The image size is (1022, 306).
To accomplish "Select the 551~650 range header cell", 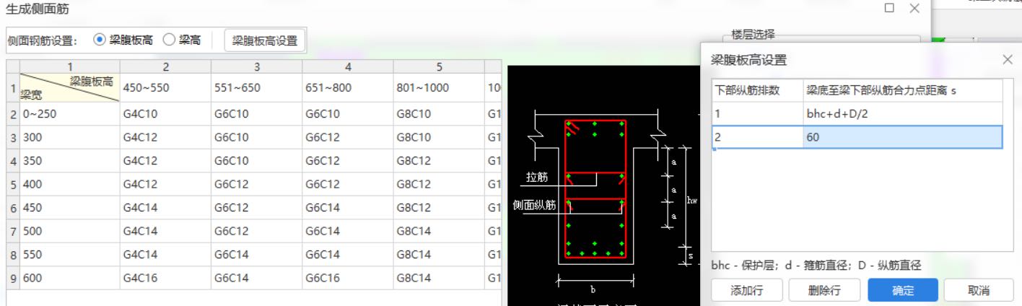I will tap(256, 88).
